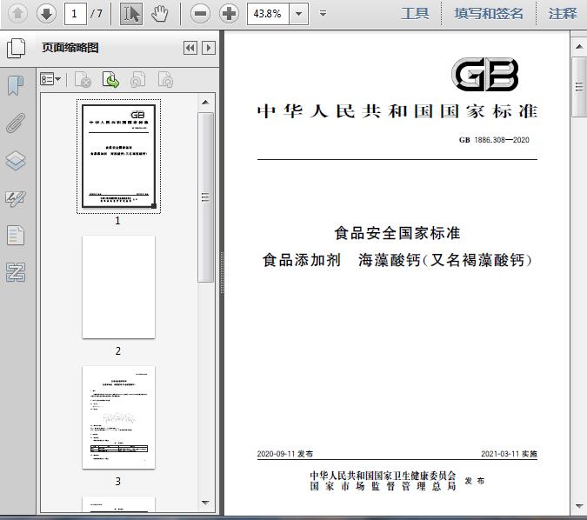
Task: Click the text 国家市场监督管理总局
Action: (383, 486)
